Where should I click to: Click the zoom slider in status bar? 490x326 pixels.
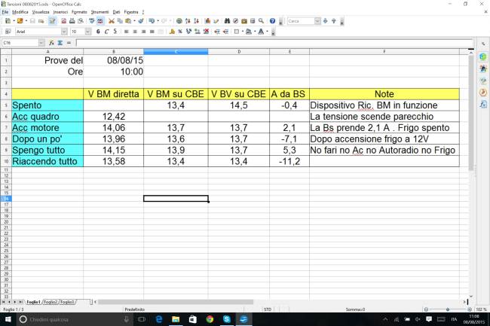point(448,309)
